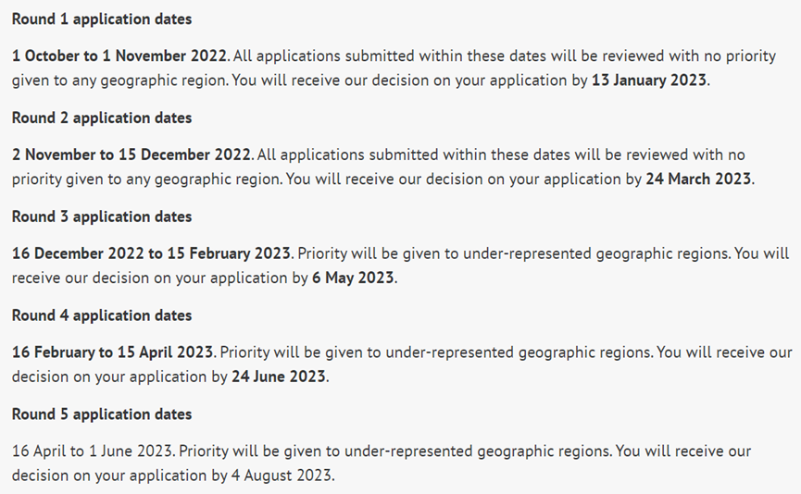The image size is (801, 494).
Task: Click 'geographic region' in the Round 2 paragraph
Action: tap(218, 179)
